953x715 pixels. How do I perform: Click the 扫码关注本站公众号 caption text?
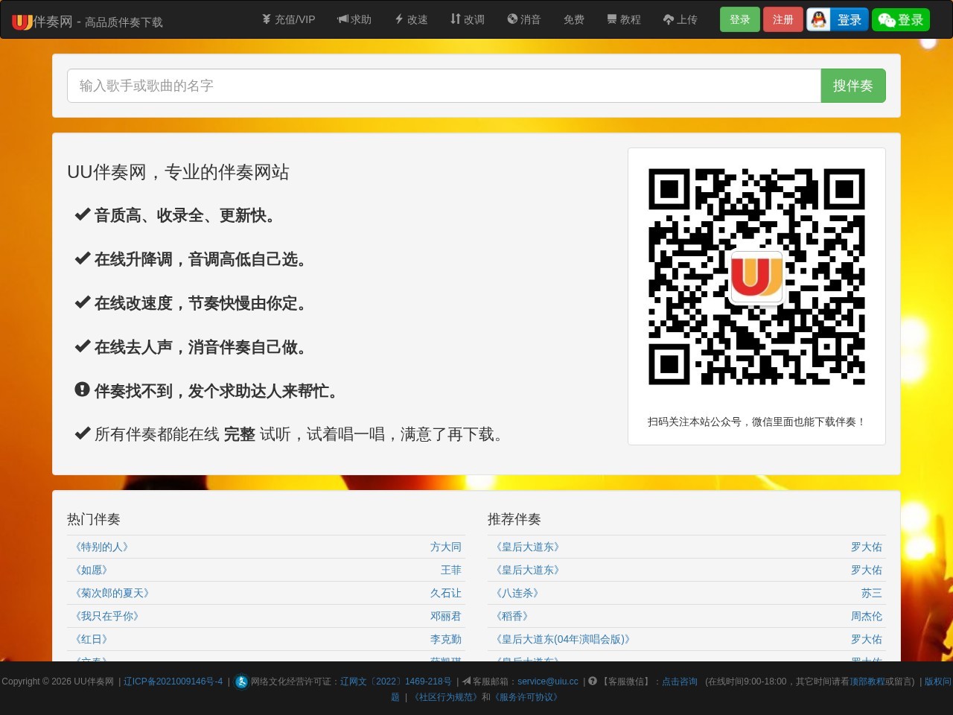pos(756,422)
